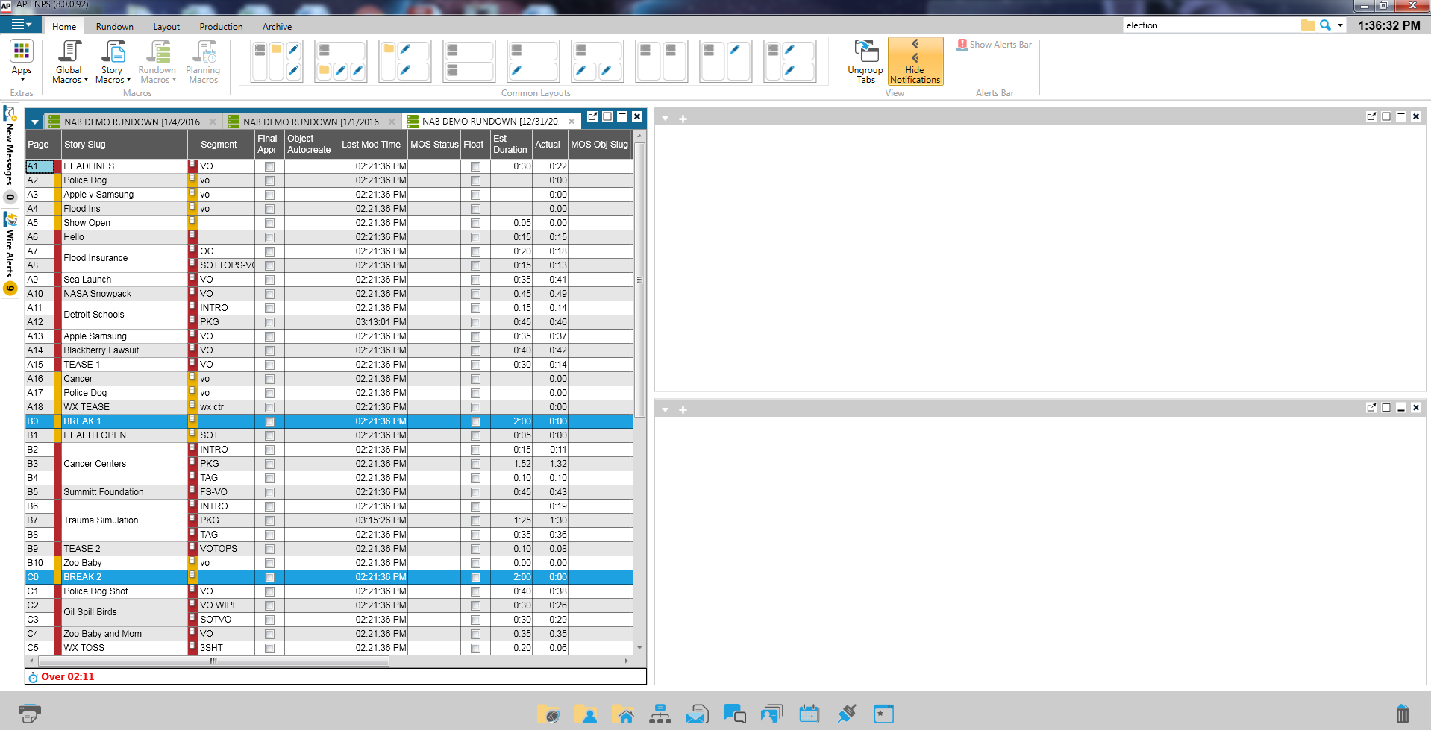Open the mail envelope icon in the bottom bar
Image resolution: width=1431 pixels, height=730 pixels.
(x=698, y=714)
